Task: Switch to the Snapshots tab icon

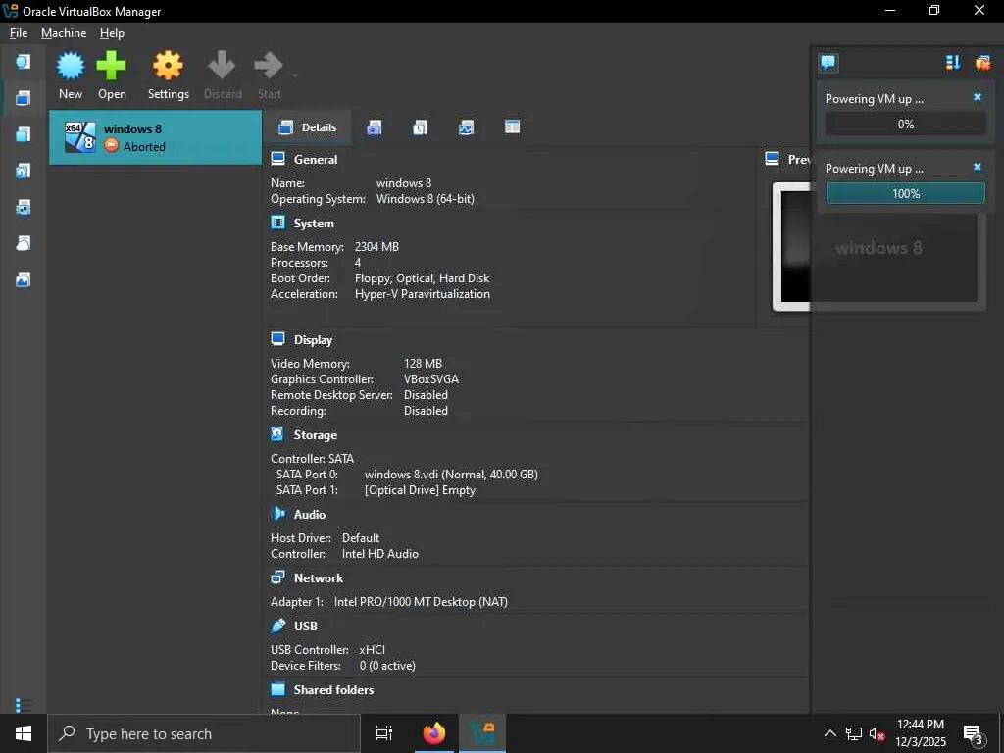Action: 374,127
